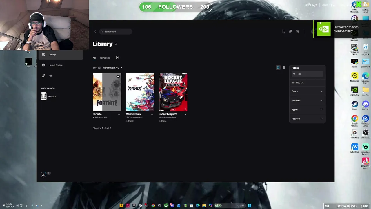Open Library in the sidebar
The width and height of the screenshot is (371, 209).
61,55
